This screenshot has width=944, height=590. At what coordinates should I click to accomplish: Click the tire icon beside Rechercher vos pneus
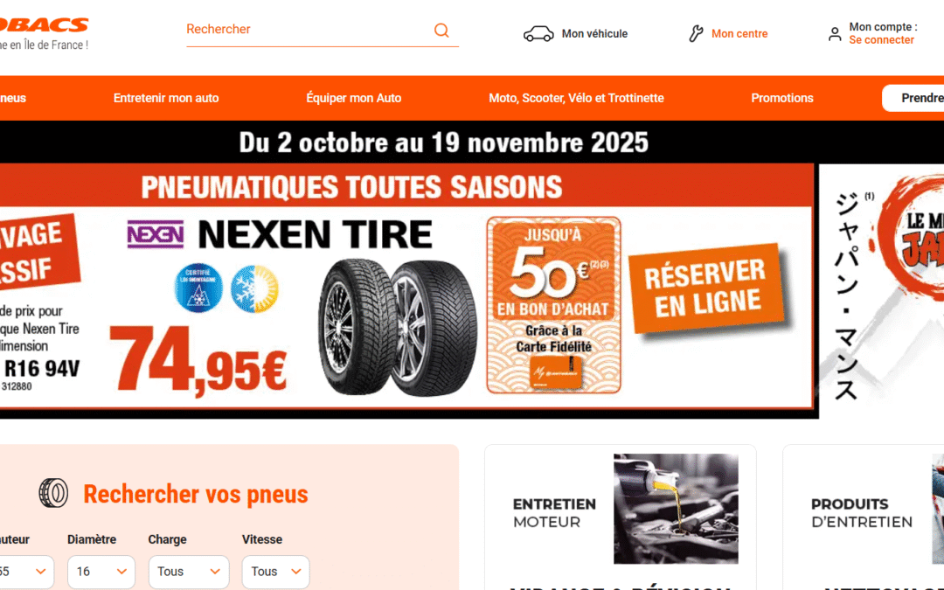(53, 493)
